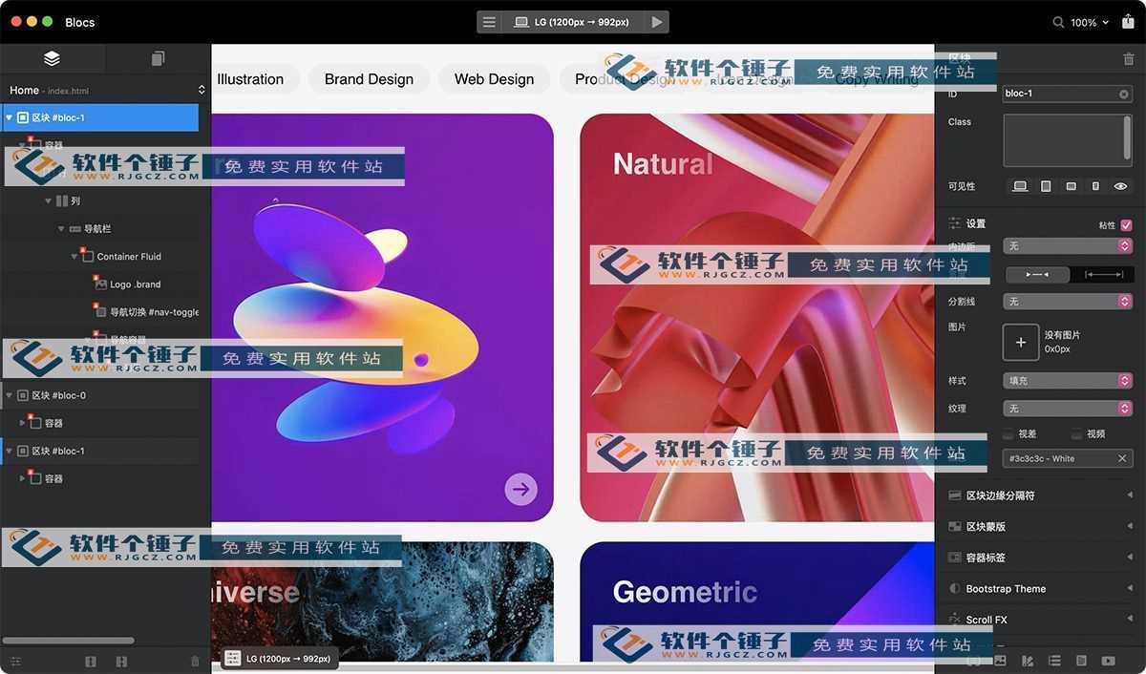The height and width of the screenshot is (674, 1146).
Task: Collapse the highlighted 区块 #bloc-1 tree row
Action: 10,117
